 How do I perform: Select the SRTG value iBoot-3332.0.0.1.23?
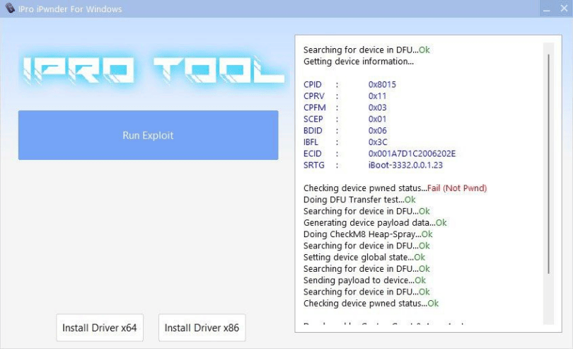(x=405, y=165)
